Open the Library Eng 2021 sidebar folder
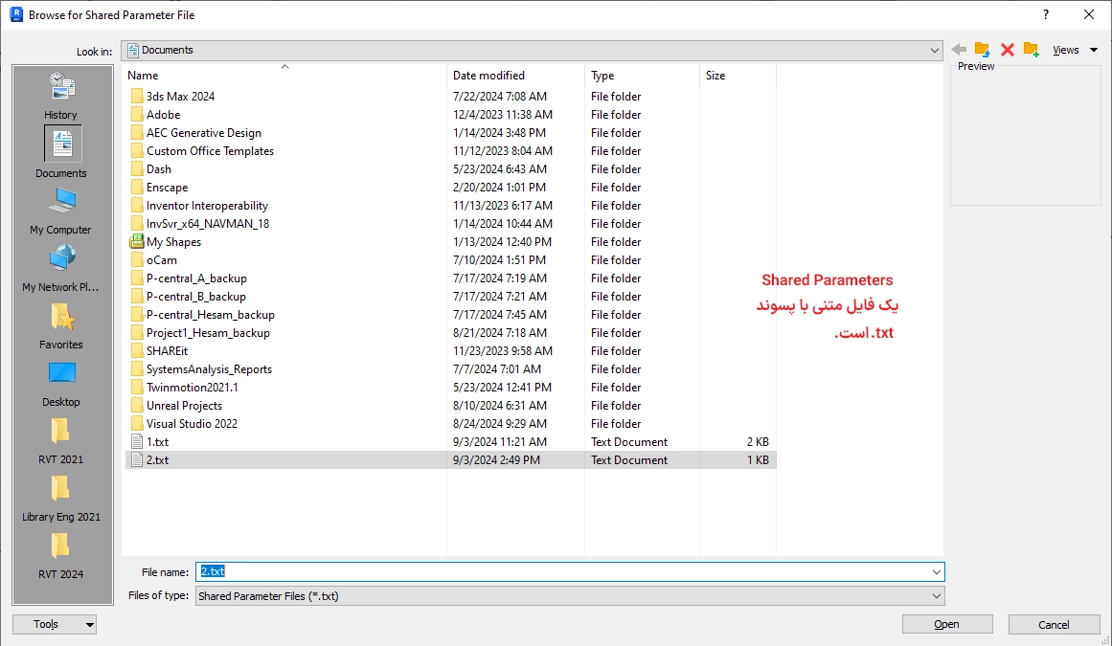Screen dimensions: 1112x646 [x=60, y=490]
